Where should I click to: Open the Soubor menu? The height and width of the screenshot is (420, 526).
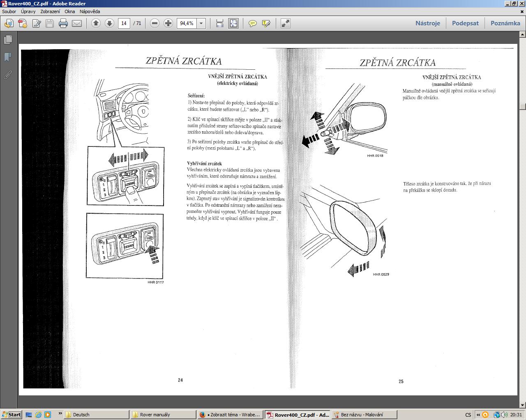[x=9, y=11]
